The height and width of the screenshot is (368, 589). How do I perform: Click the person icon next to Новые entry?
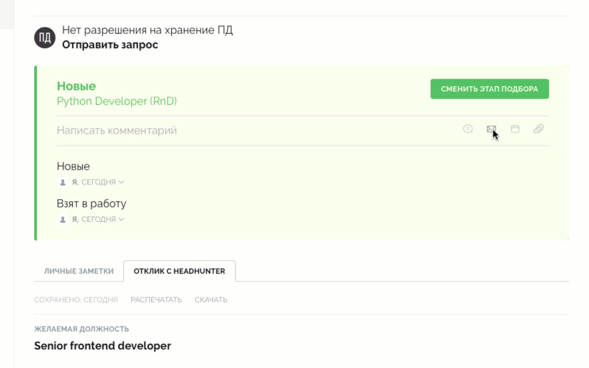[x=62, y=182]
